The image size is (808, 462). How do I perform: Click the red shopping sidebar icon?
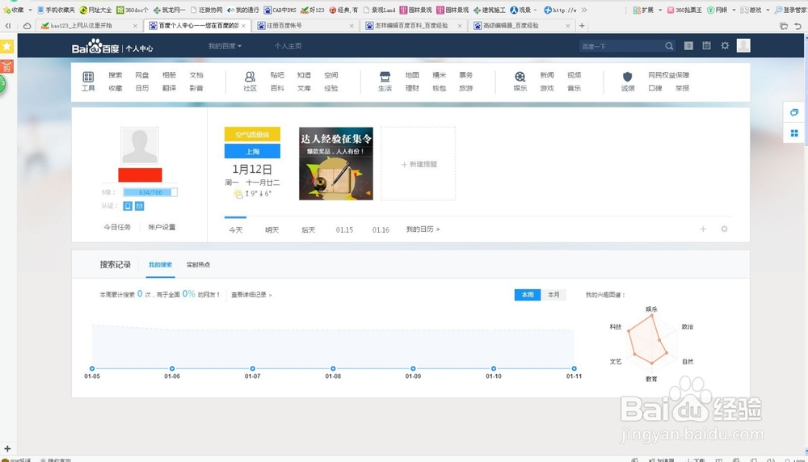6,66
